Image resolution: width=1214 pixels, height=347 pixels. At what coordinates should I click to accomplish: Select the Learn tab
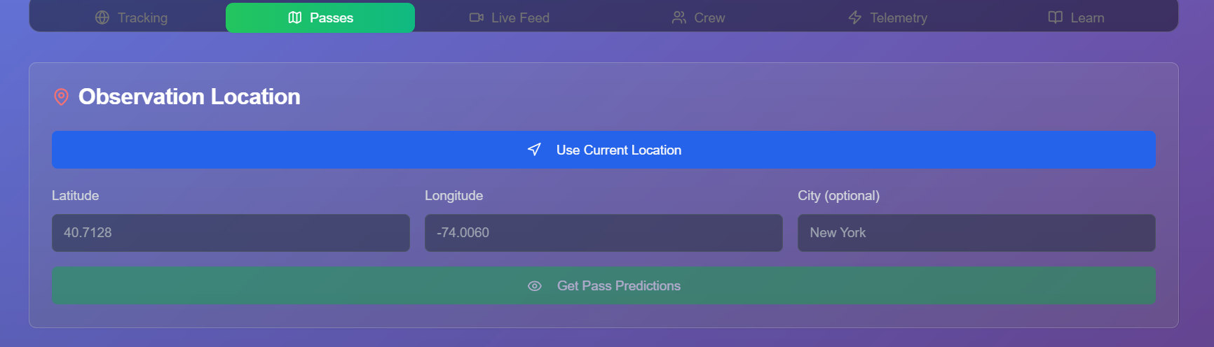point(1077,17)
